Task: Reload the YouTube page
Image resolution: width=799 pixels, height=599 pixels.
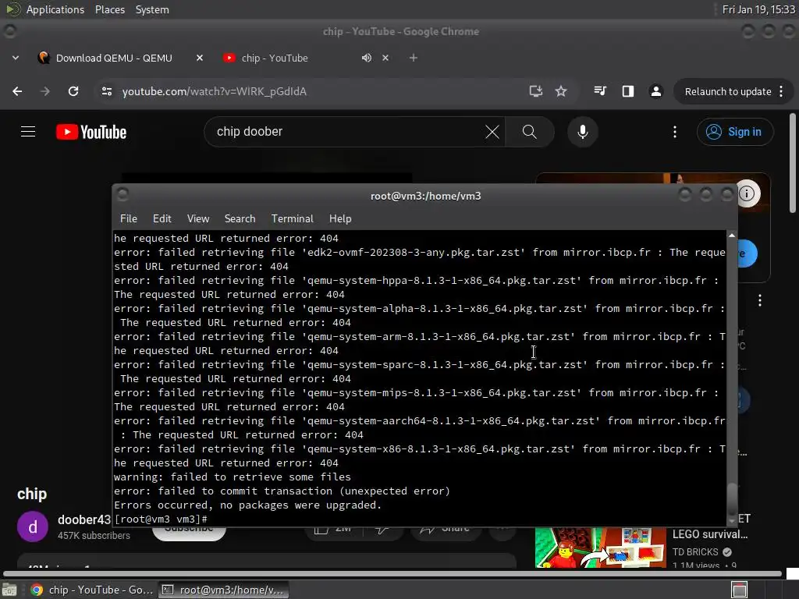Action: coord(73,91)
